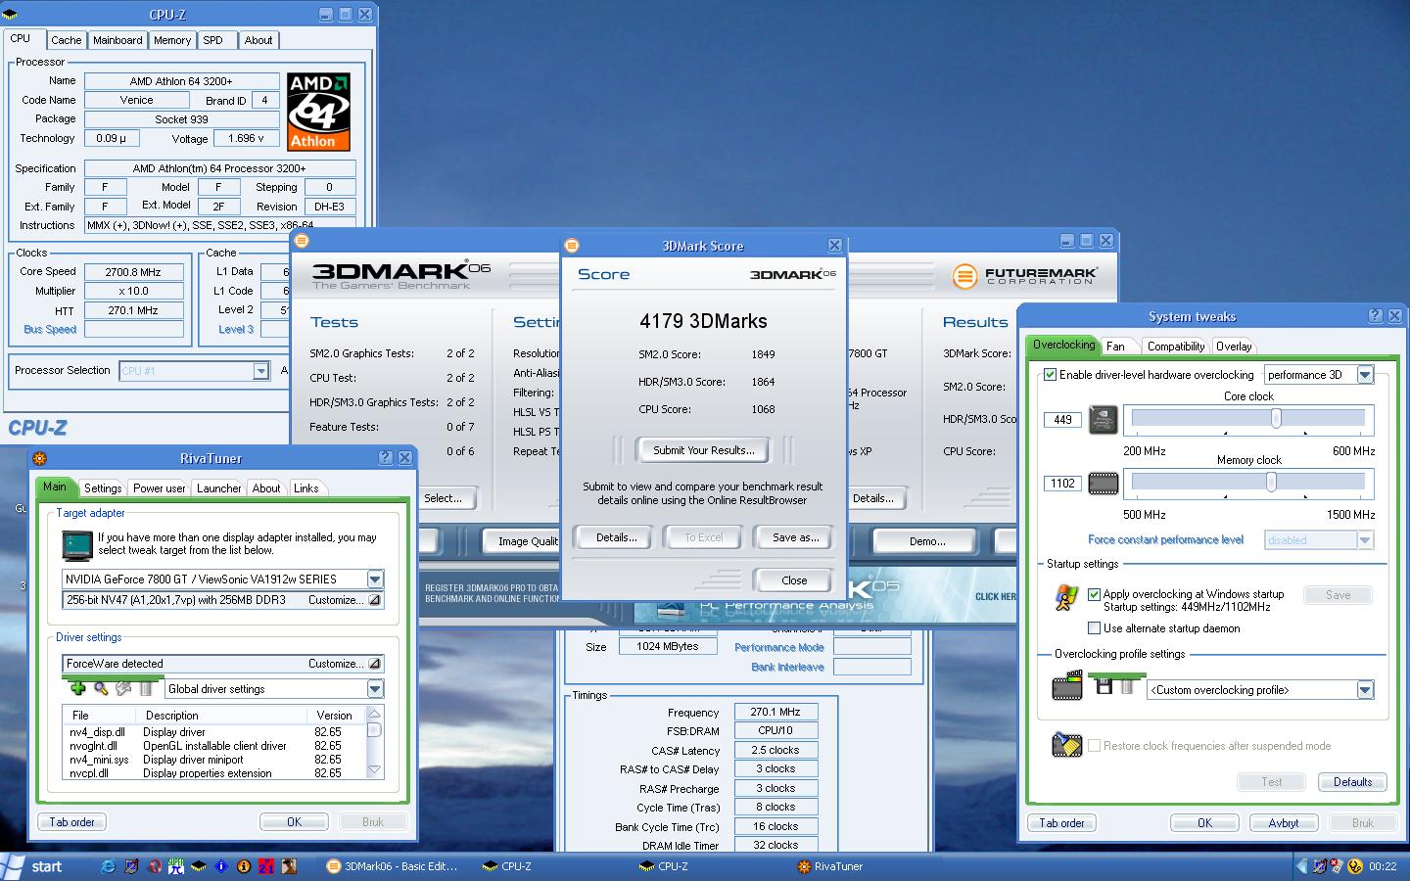
Task: Click the memory chip icon beside Memory clock
Action: [1104, 484]
